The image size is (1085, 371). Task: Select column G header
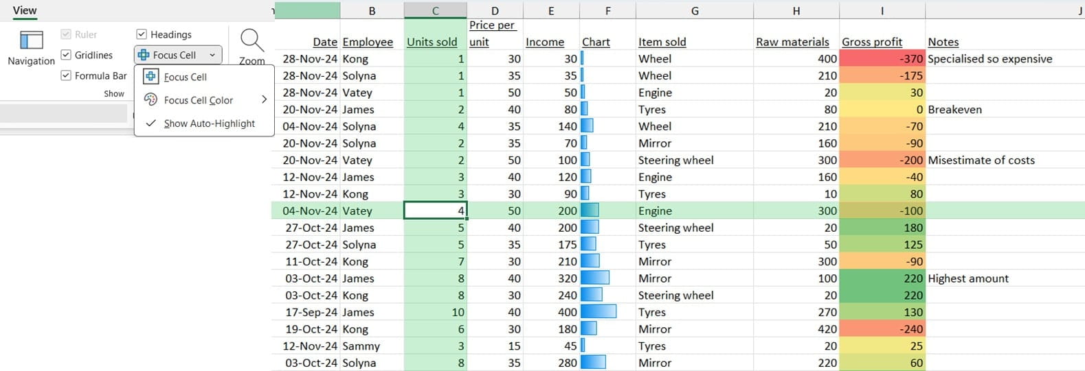[694, 10]
